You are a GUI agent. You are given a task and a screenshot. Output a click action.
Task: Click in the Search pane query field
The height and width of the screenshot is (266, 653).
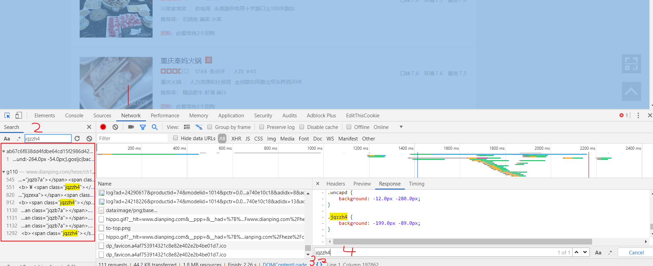(48, 138)
